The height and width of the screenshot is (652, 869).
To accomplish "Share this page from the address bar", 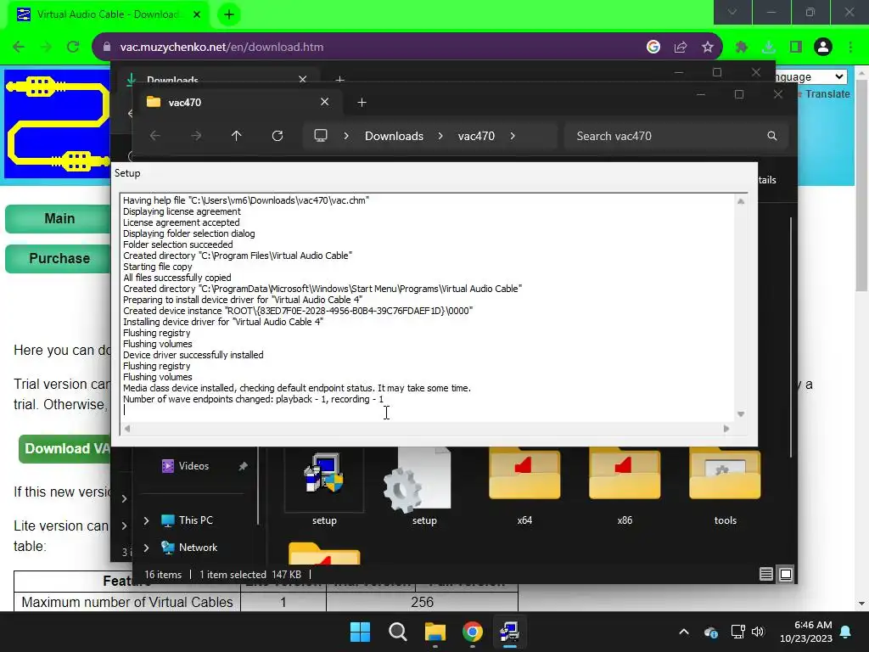I will pyautogui.click(x=681, y=48).
